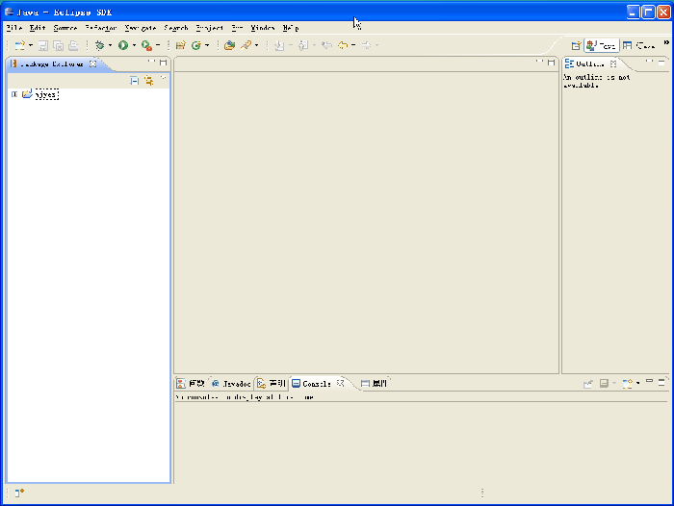
Task: Maximize the Package Explorer view
Action: pyautogui.click(x=164, y=63)
